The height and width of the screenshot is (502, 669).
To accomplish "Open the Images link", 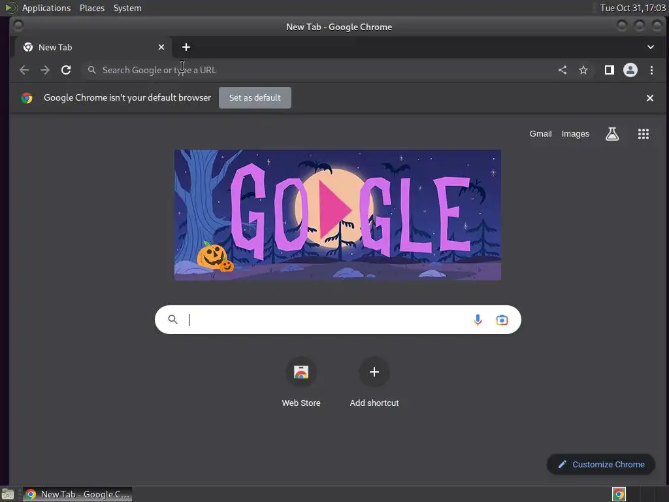I will point(575,133).
